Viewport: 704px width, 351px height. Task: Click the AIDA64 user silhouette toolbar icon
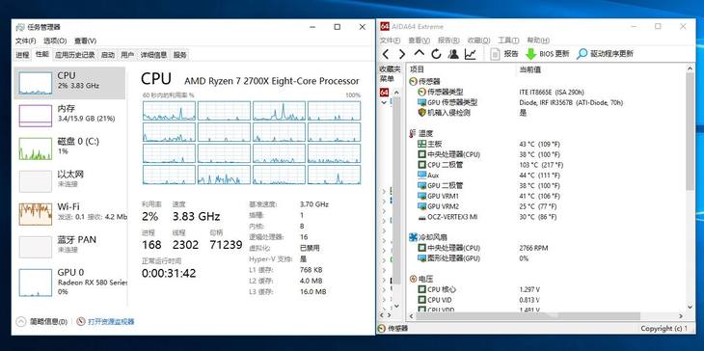[453, 54]
